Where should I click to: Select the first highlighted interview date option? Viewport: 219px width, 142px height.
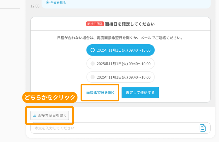point(120,50)
